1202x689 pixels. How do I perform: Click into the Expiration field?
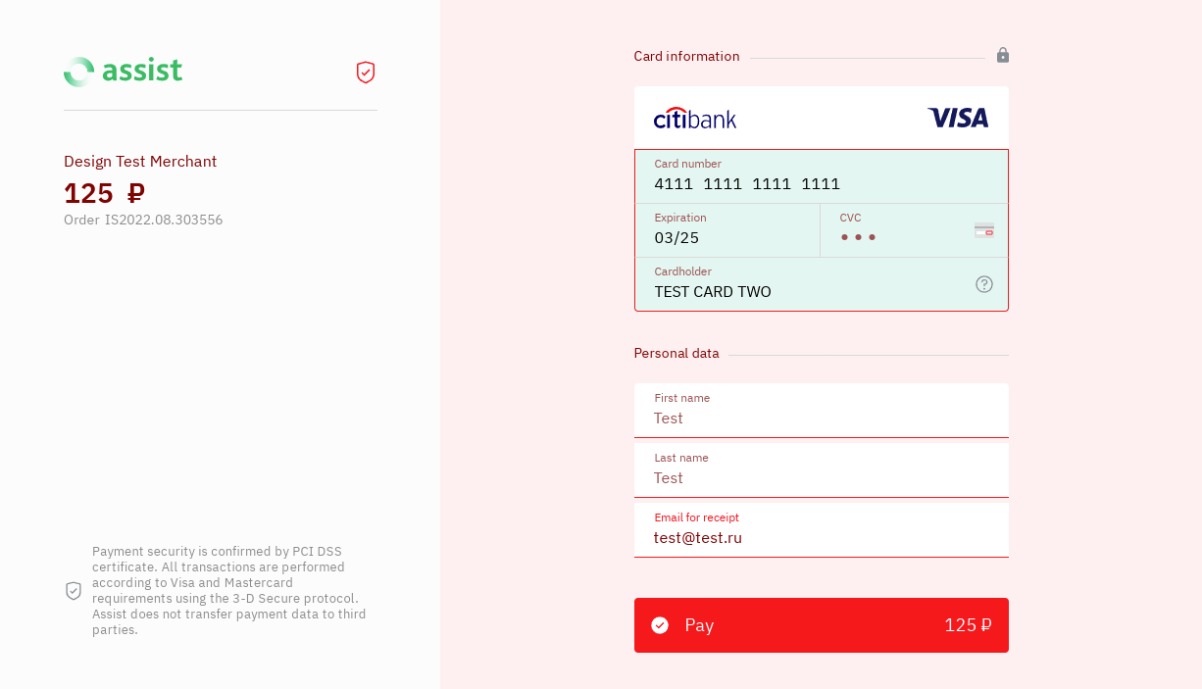pos(726,237)
